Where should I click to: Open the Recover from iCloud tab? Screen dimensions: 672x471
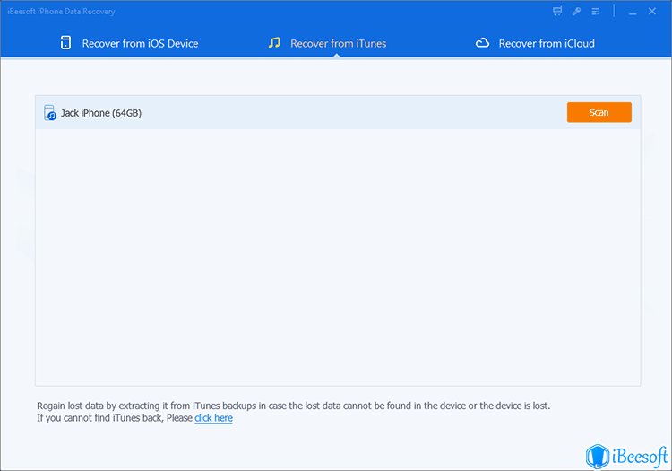pyautogui.click(x=535, y=43)
